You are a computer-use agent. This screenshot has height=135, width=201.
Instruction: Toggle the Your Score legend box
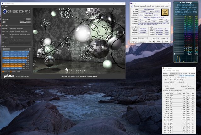(x=3, y=71)
